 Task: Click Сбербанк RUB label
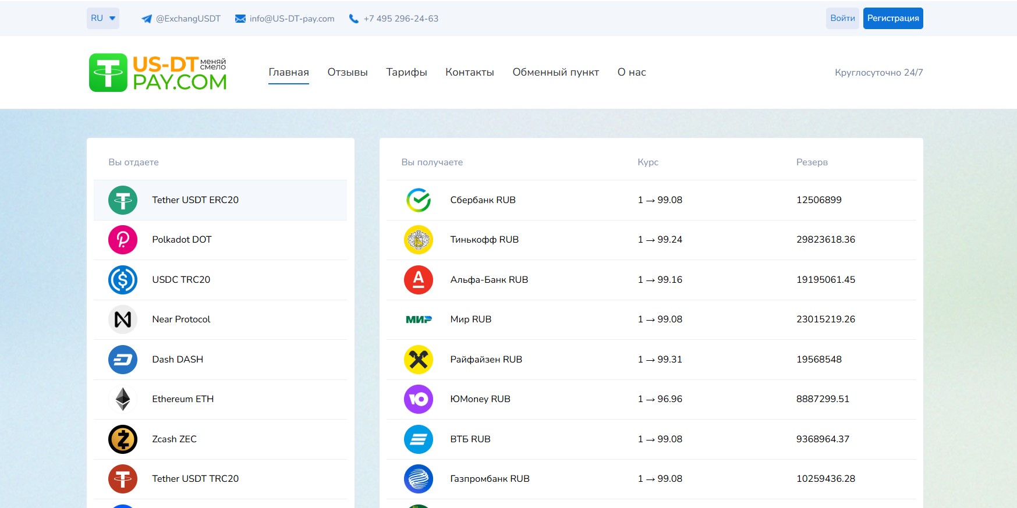(483, 200)
